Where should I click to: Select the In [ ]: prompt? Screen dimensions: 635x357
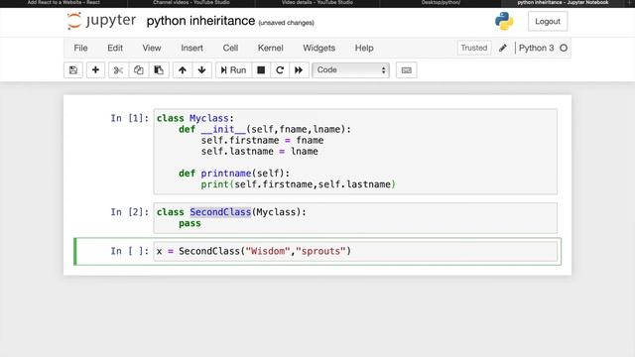(130, 251)
